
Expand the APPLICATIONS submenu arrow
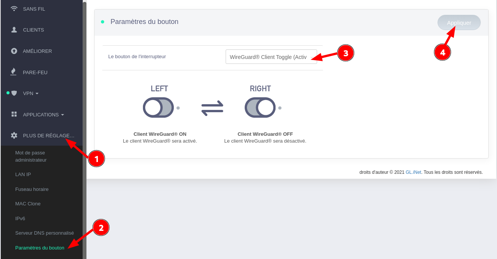(63, 115)
